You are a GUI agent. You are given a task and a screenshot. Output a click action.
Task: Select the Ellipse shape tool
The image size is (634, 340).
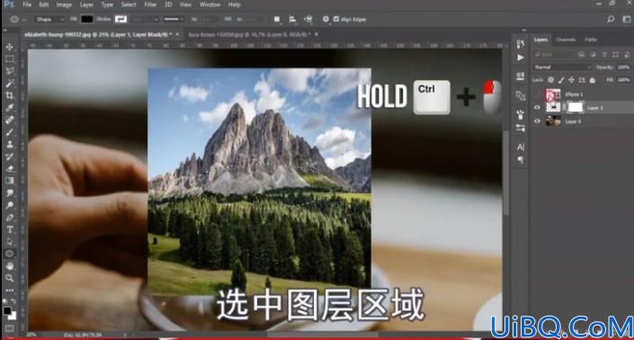tap(10, 254)
